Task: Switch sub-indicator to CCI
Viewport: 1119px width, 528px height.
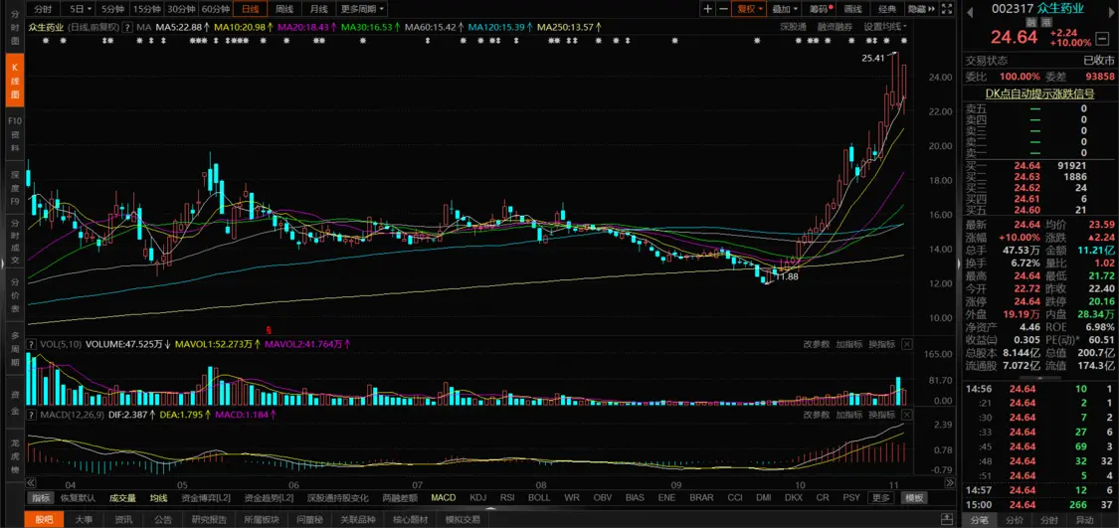Action: pyautogui.click(x=735, y=498)
